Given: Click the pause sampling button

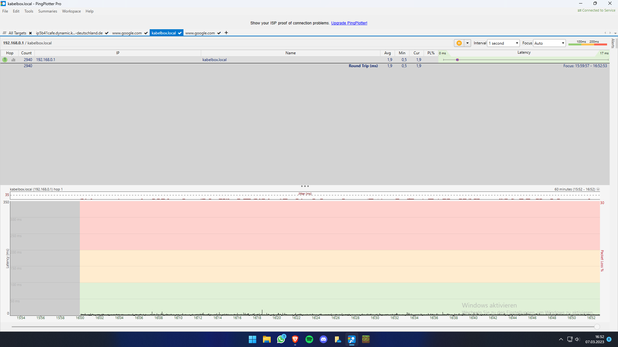Looking at the screenshot, I should 459,43.
